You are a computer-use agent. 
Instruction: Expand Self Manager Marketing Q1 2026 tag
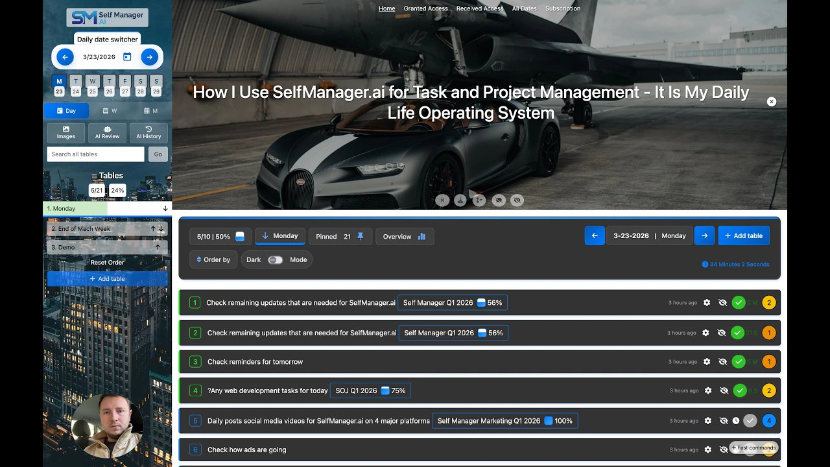point(505,421)
